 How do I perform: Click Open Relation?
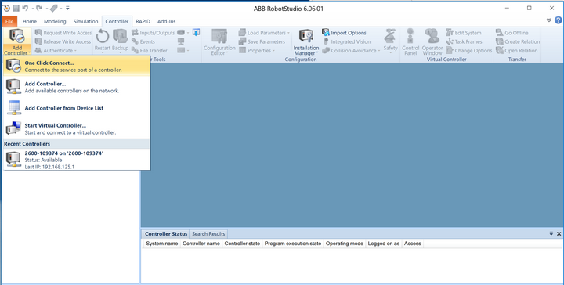pos(516,51)
